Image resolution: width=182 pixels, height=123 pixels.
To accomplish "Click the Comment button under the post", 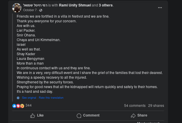I will point(88,115).
